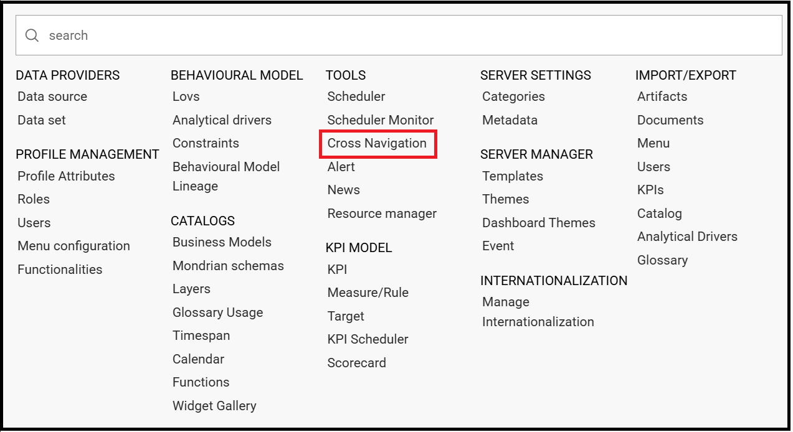Click the KPI MODEL heading
793x432 pixels.
pyautogui.click(x=359, y=248)
